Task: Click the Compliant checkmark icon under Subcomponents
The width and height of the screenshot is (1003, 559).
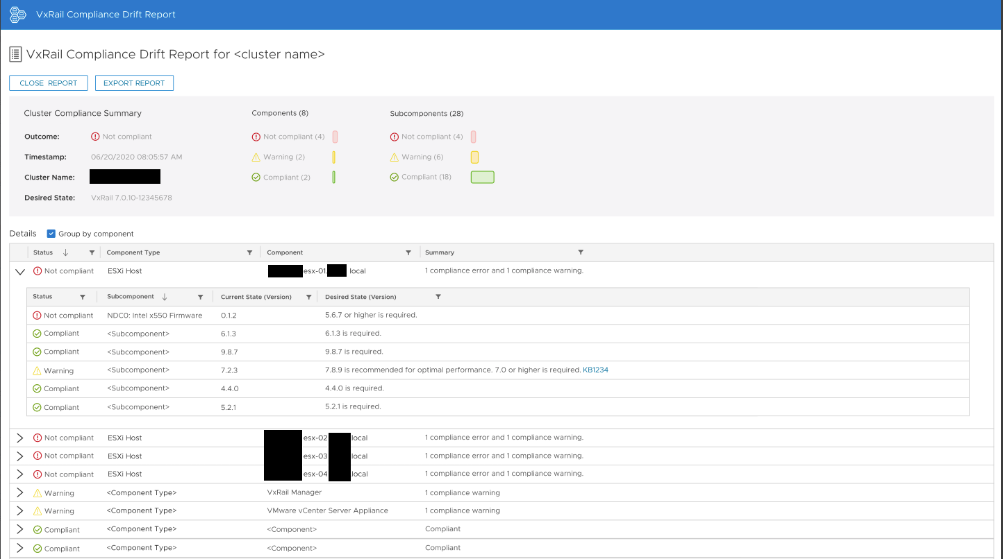Action: [x=395, y=177]
